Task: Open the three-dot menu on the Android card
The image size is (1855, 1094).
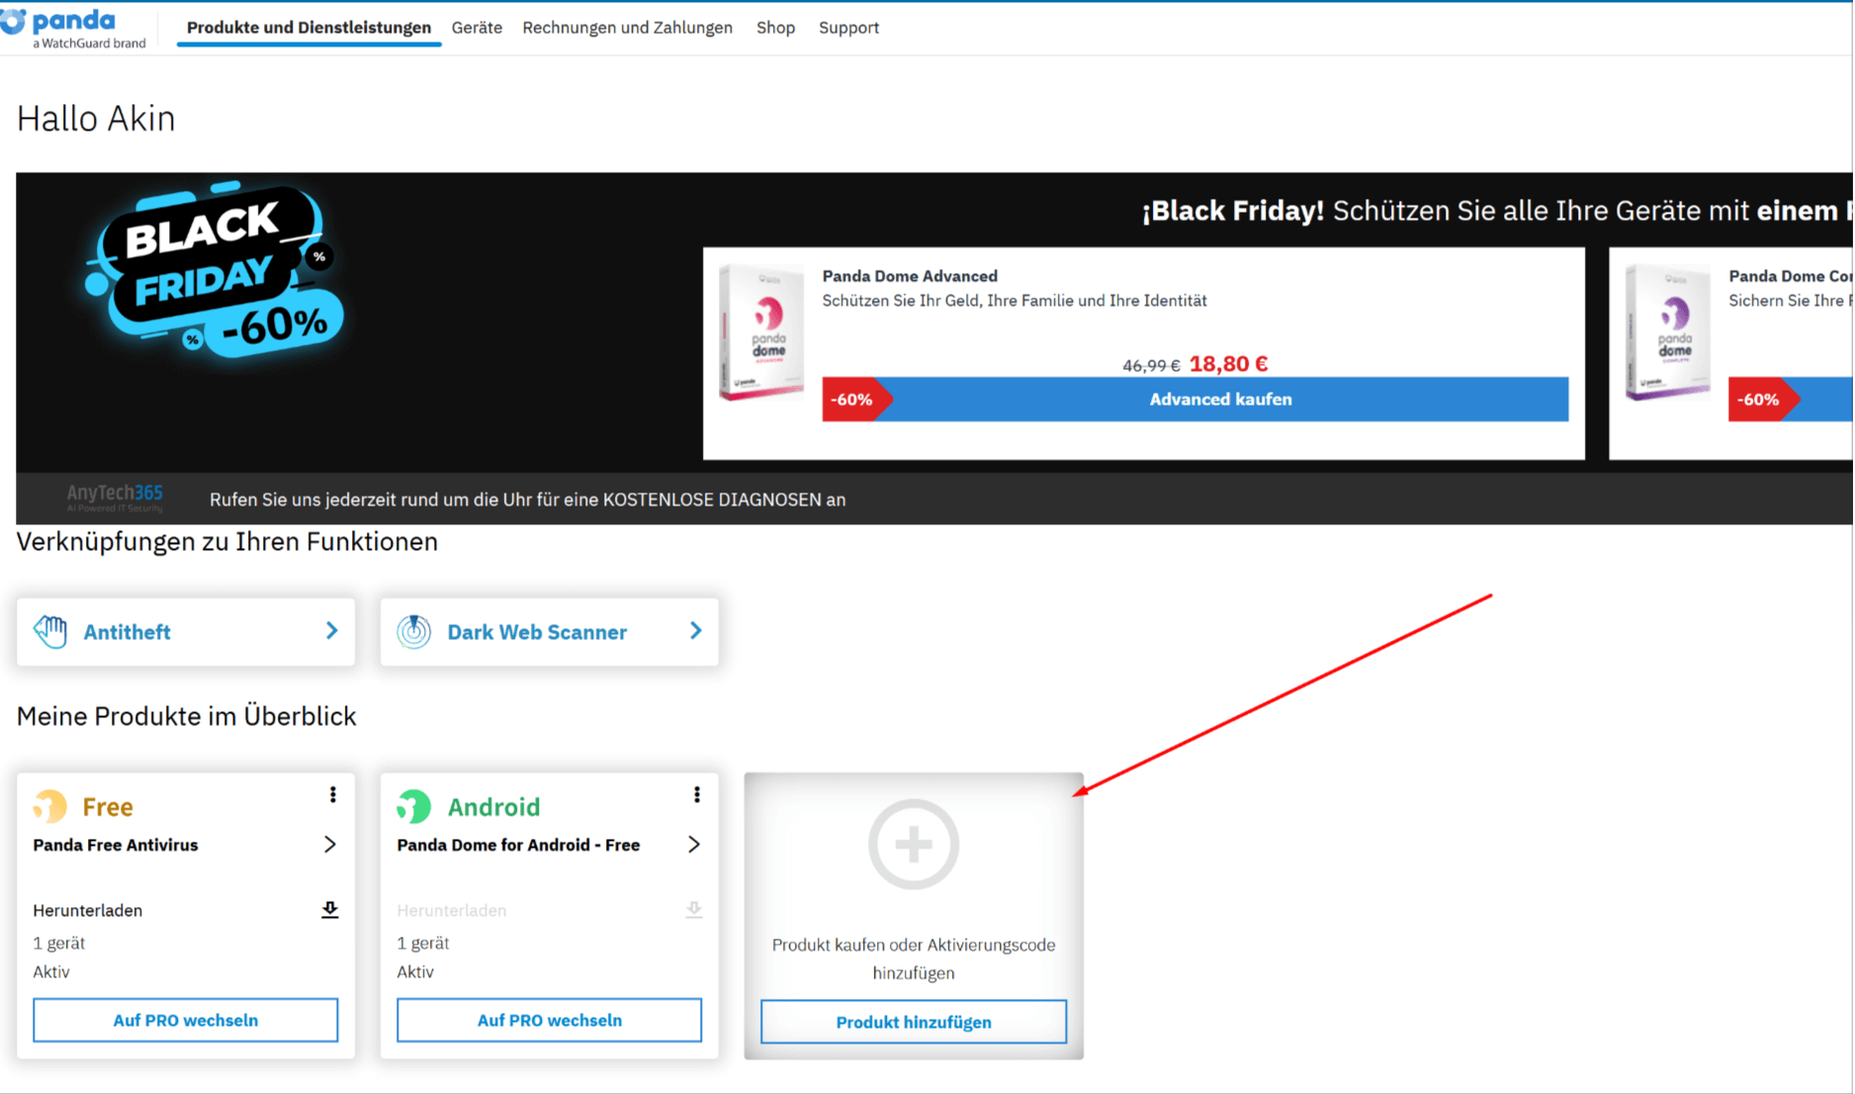Action: 697,794
